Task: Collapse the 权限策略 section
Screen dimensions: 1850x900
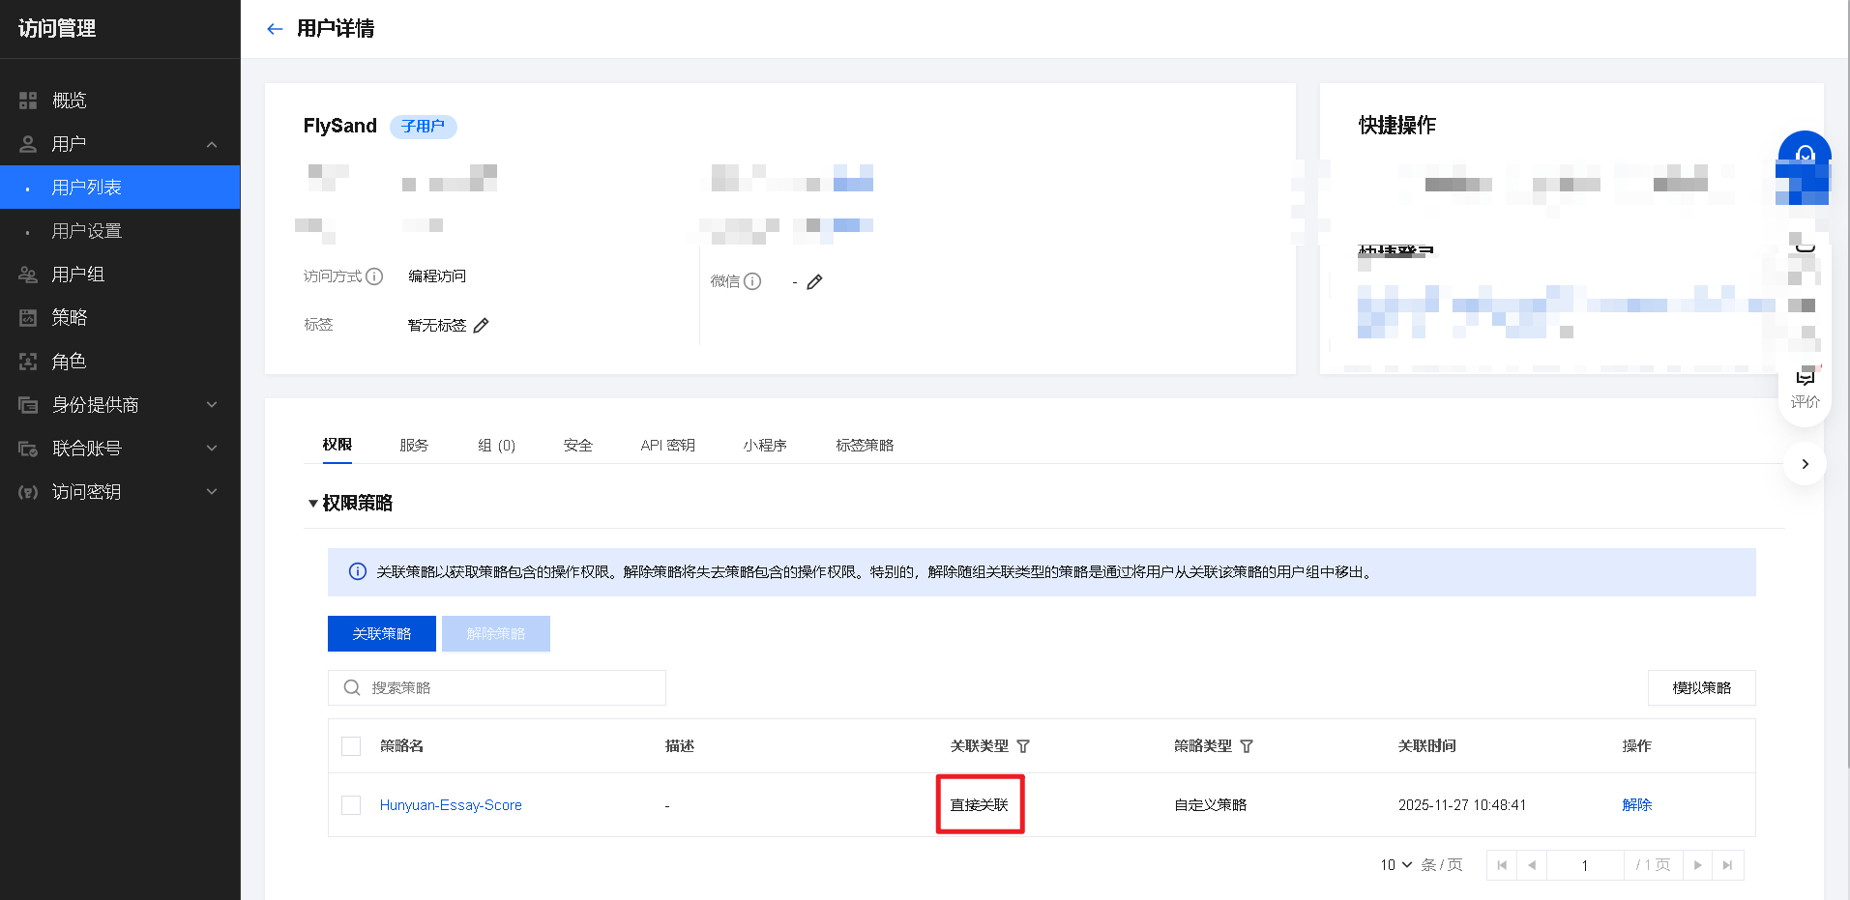Action: 313,504
